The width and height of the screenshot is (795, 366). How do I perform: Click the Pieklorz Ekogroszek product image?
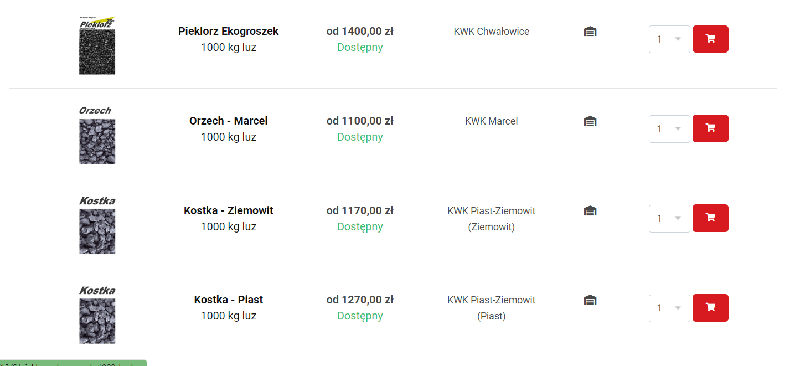tap(97, 46)
